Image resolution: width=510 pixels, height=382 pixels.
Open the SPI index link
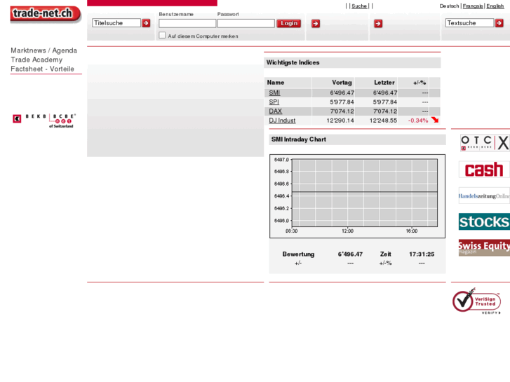(274, 102)
